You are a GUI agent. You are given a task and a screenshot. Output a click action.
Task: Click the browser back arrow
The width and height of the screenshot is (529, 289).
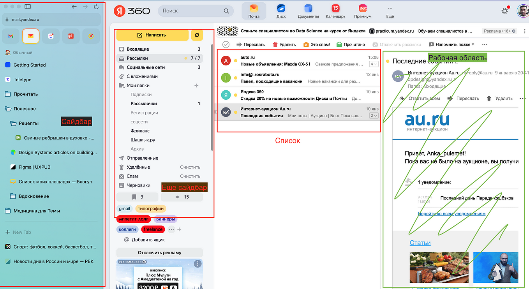(x=74, y=7)
